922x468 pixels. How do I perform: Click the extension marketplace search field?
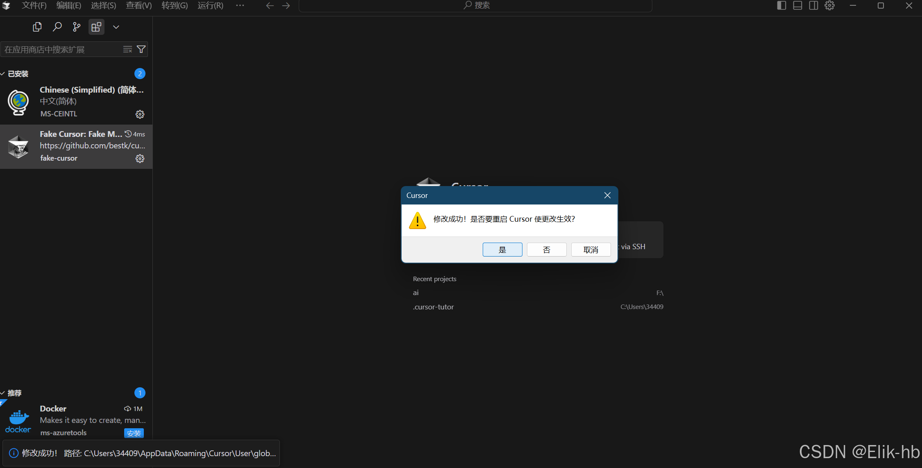[x=61, y=50]
